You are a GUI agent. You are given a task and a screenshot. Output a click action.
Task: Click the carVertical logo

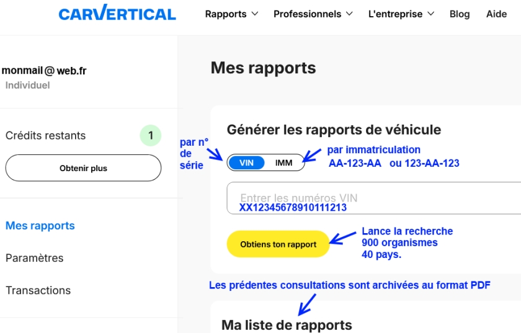point(117,14)
